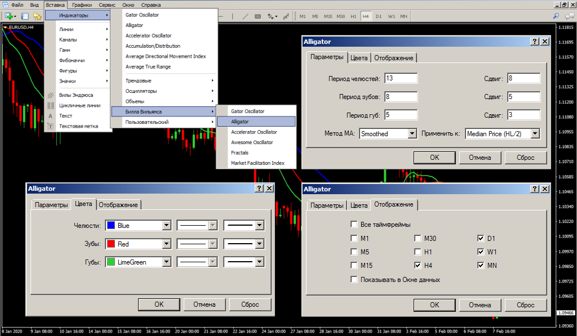Screen dimensions: 577x336
Task: Enable the Все таймфреймы checkbox
Action: tap(354, 224)
